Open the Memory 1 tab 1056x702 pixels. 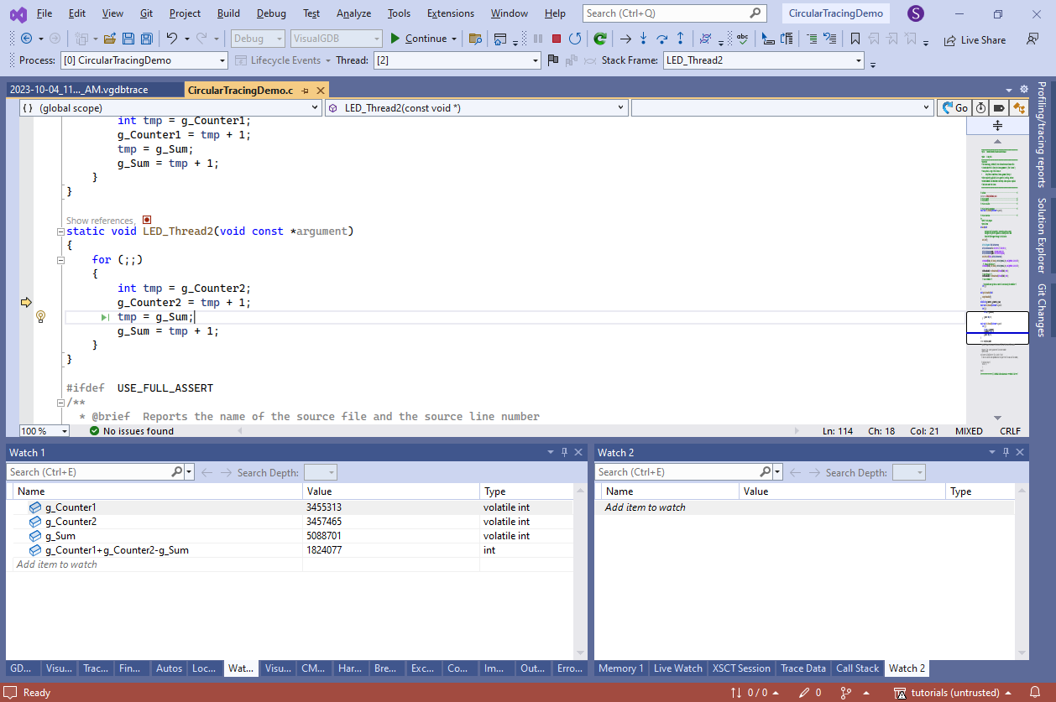click(x=621, y=668)
